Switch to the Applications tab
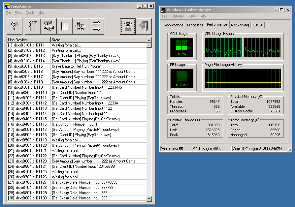The height and width of the screenshot is (207, 295). pos(174,25)
